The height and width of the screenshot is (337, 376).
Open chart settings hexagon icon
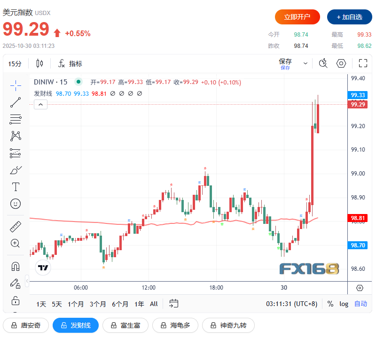coord(341,63)
